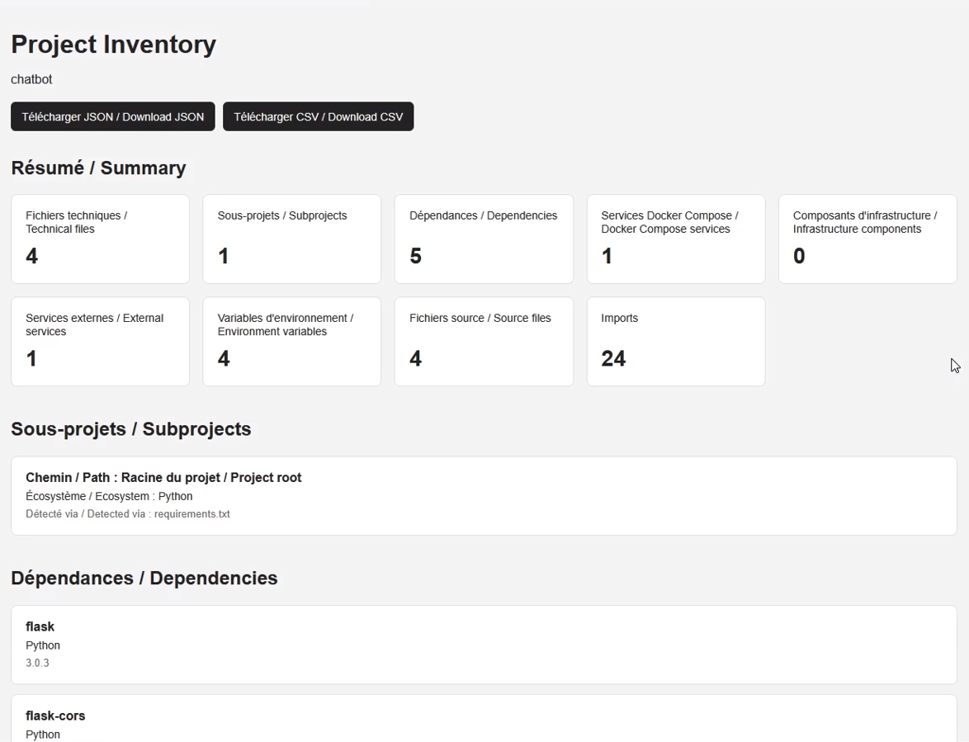
Task: Click the Detected via : requirements.txt line
Action: click(x=127, y=514)
